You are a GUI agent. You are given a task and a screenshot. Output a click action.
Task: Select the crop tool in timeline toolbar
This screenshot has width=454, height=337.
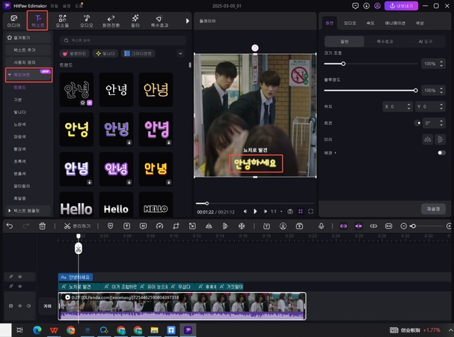tap(176, 226)
